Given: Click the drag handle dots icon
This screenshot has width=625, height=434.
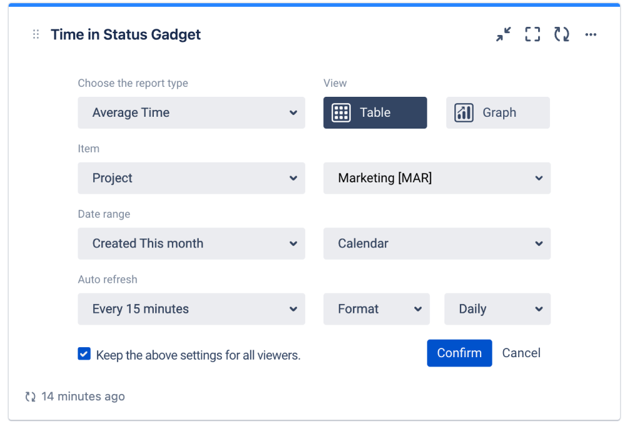Looking at the screenshot, I should click(36, 34).
